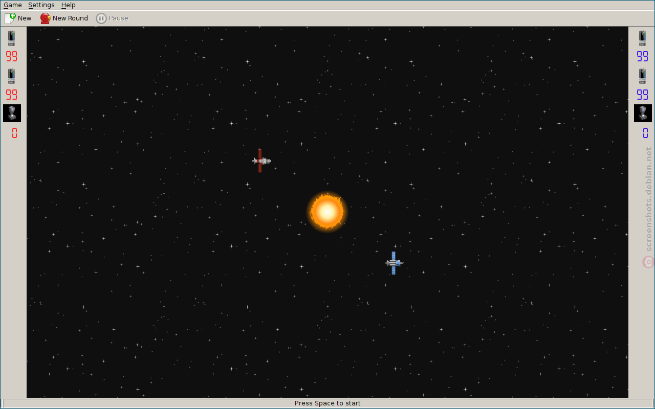Click the blue player's trophy icon
655x409 pixels.
pyautogui.click(x=643, y=113)
